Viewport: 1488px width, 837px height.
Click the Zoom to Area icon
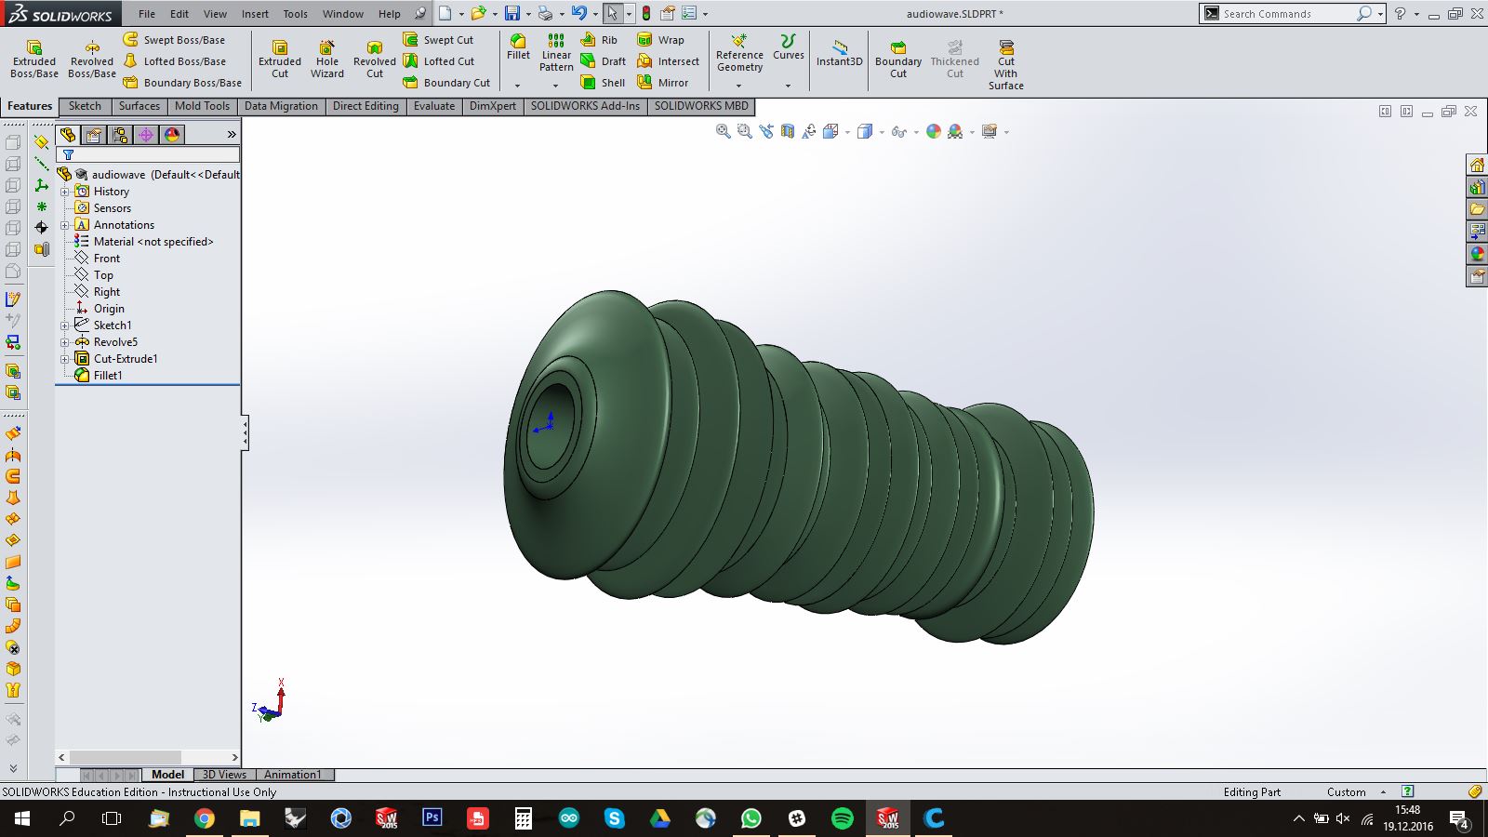coord(744,131)
